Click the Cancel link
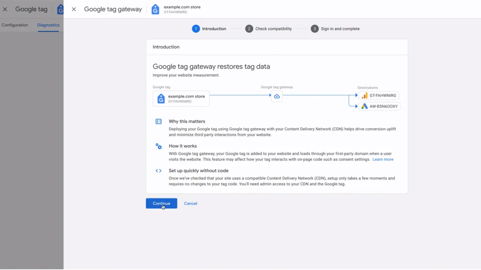Screen dimensions: 481x270 [x=190, y=203]
